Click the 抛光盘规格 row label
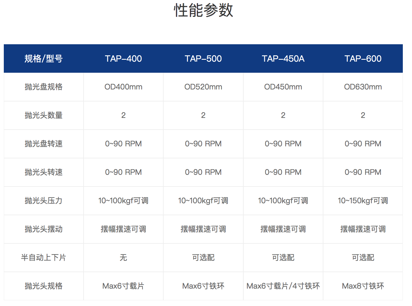The width and height of the screenshot is (412, 306). (44, 87)
